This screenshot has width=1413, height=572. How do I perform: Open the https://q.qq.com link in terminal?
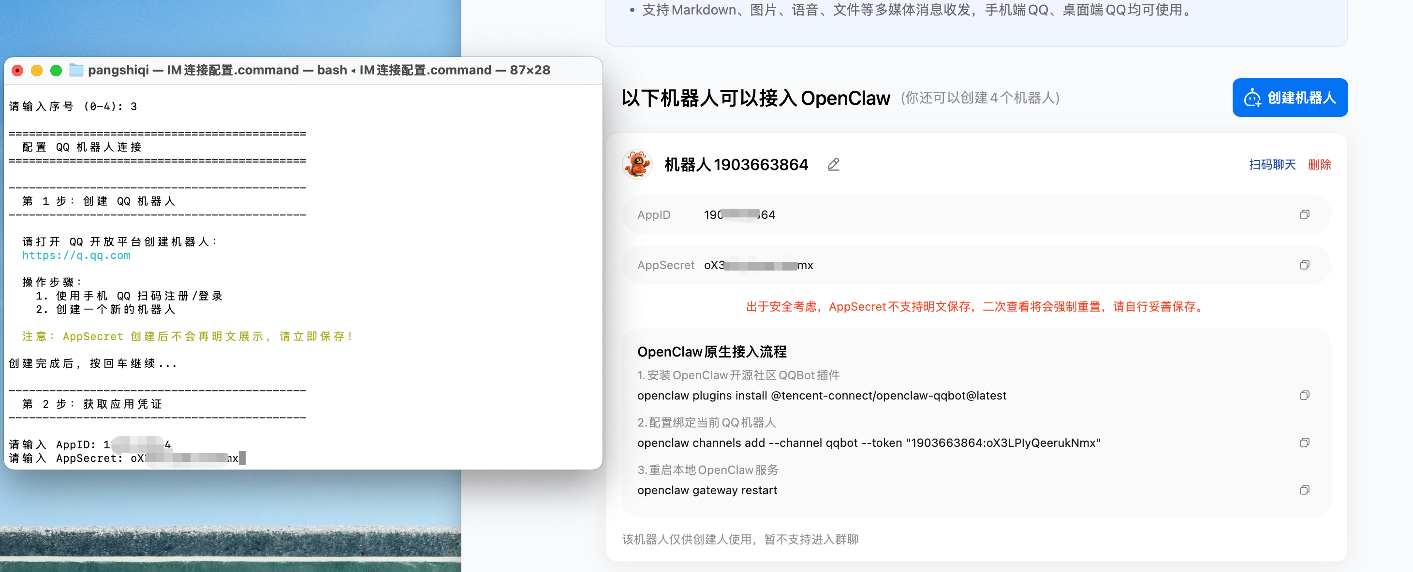tap(76, 255)
